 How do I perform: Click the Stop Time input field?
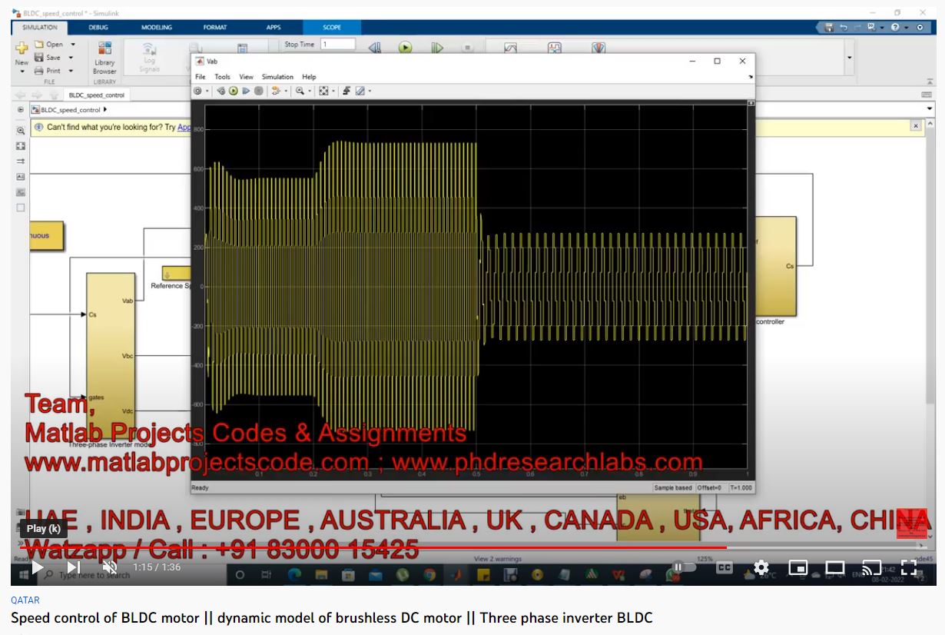tap(338, 45)
